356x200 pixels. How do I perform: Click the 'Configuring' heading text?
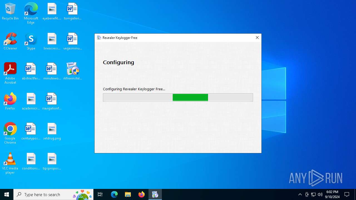pyautogui.click(x=118, y=62)
